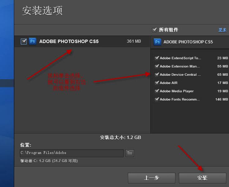Click the drive C: 1.2 GB (31.7 GB 可用) text
The image size is (229, 187).
coord(49,161)
